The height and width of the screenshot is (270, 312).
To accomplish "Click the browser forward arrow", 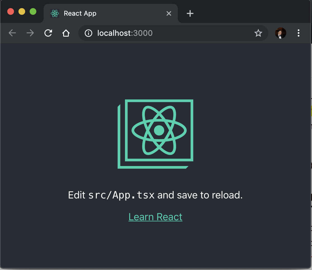I will 30,33.
